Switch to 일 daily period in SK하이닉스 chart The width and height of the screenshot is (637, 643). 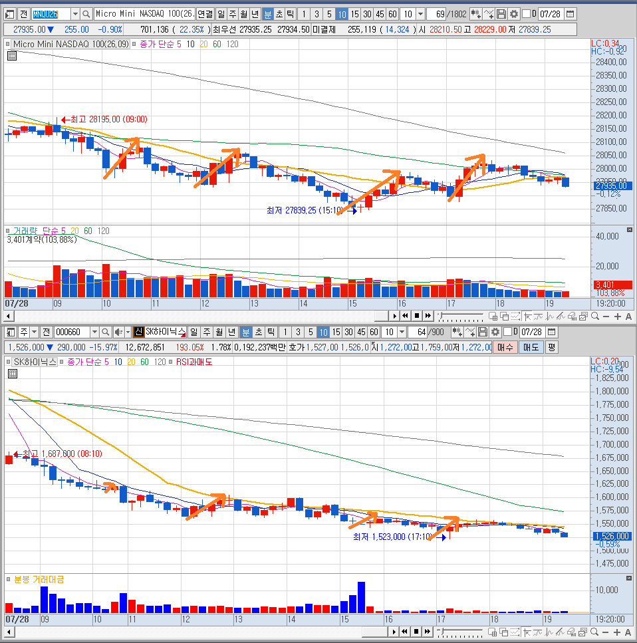pos(193,332)
